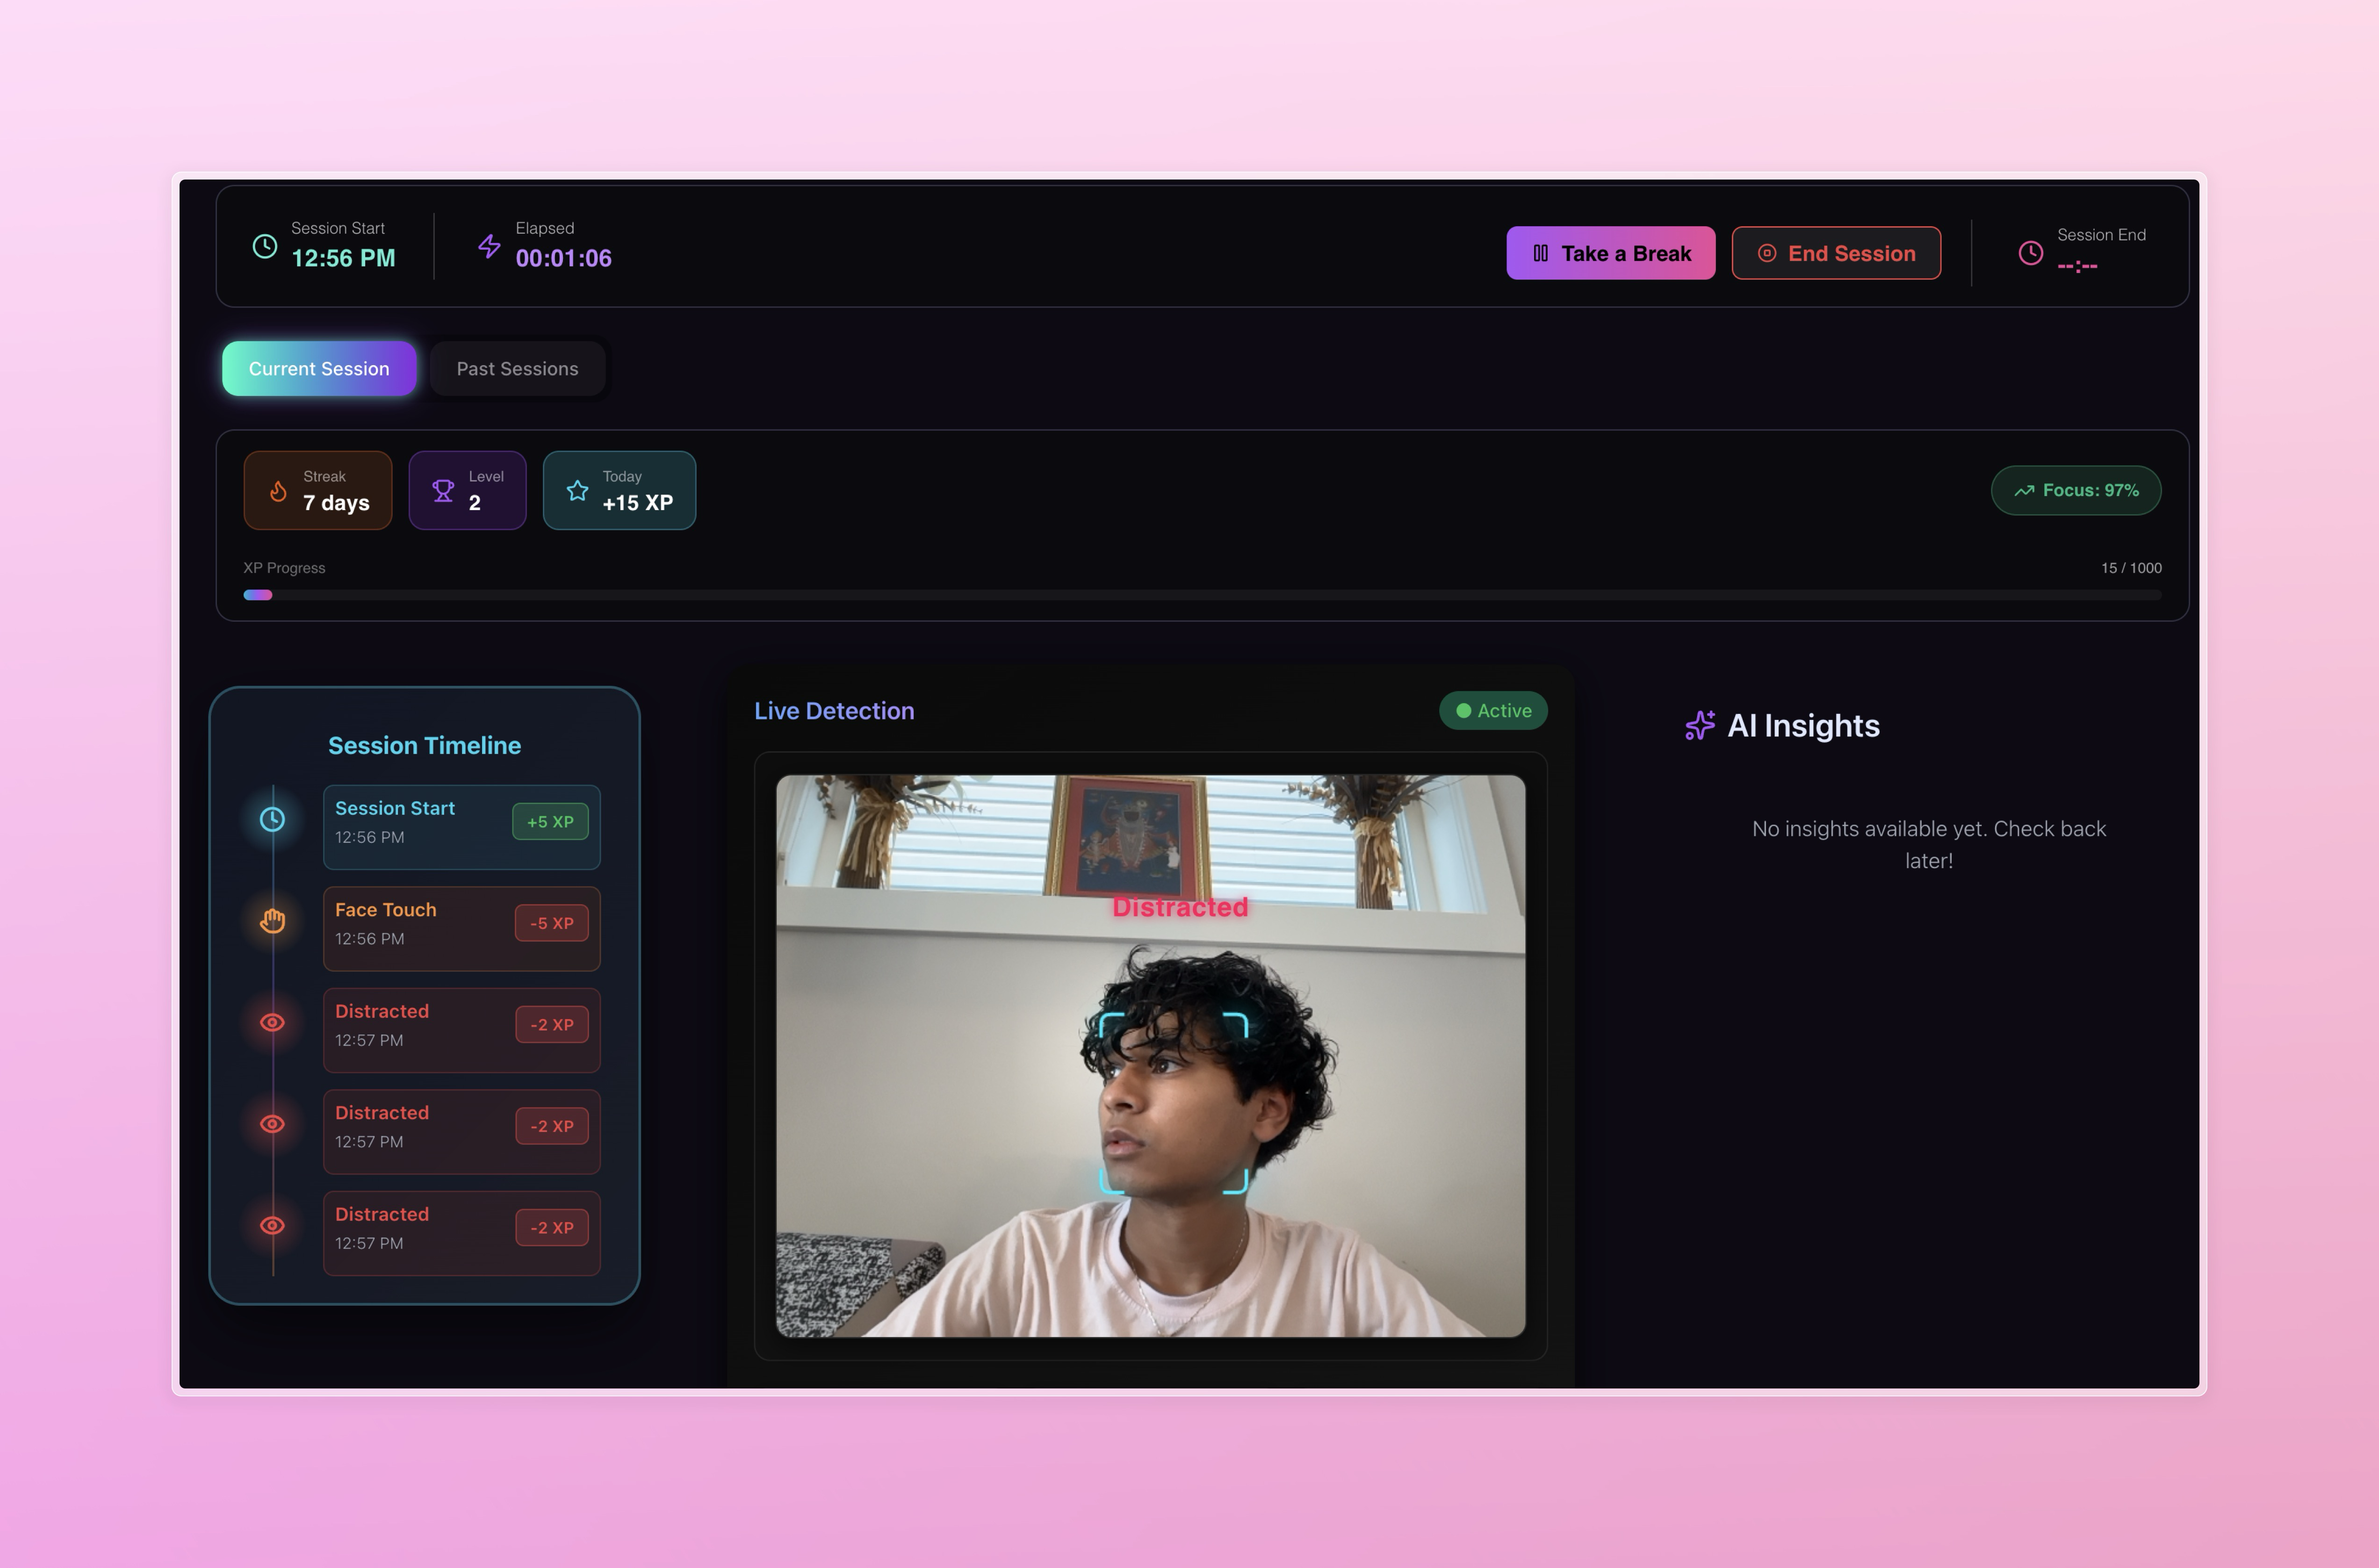
Task: Click the timeline clock icon beside Session Start
Action: coord(272,819)
